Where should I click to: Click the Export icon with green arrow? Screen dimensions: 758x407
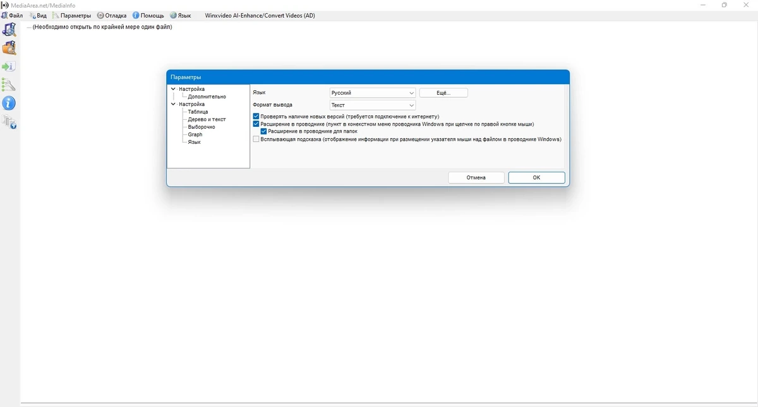(9, 66)
